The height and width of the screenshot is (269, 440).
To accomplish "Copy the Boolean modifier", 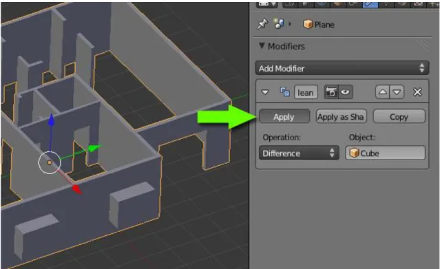I will (x=399, y=116).
